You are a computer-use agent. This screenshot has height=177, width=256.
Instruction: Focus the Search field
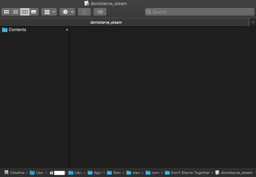(x=199, y=12)
